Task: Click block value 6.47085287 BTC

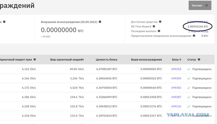Action: (x=107, y=69)
